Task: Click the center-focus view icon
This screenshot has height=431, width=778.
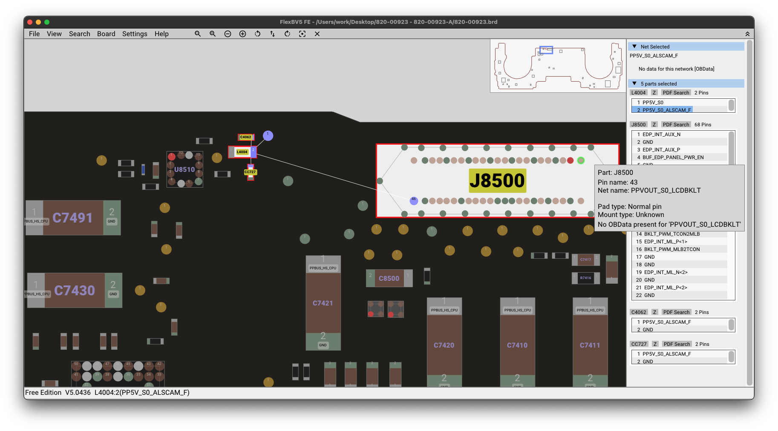Action: (302, 34)
